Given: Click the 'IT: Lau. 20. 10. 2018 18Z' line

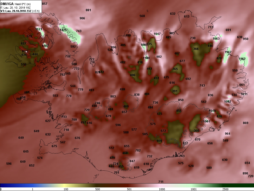Looking at the screenshot, I should (x=15, y=8).
